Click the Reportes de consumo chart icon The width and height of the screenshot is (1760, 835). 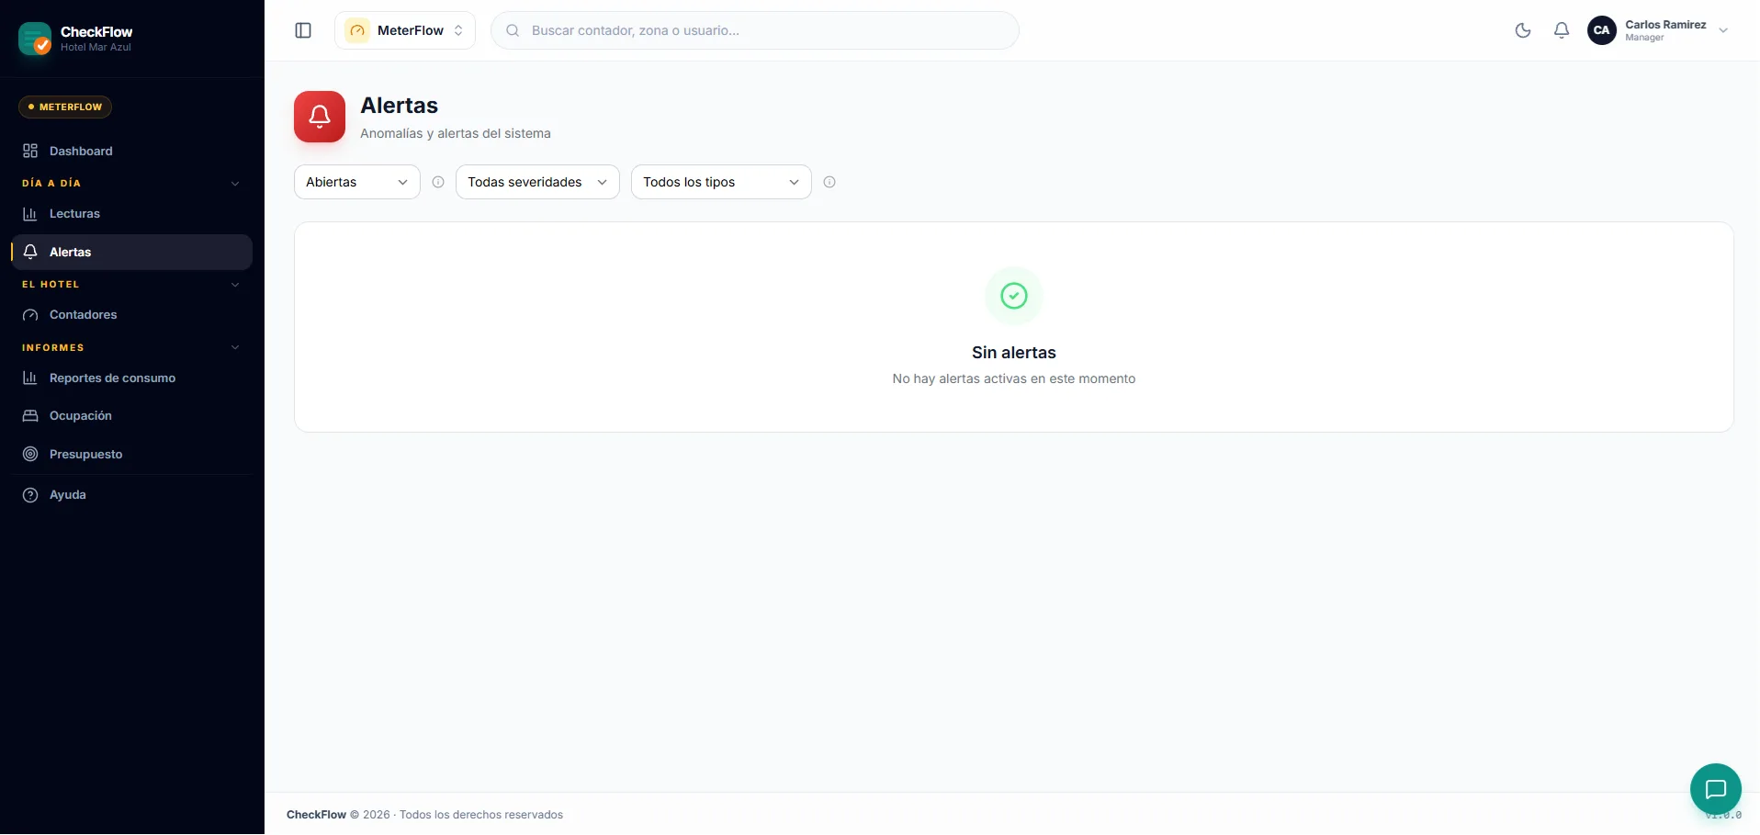[x=30, y=378]
